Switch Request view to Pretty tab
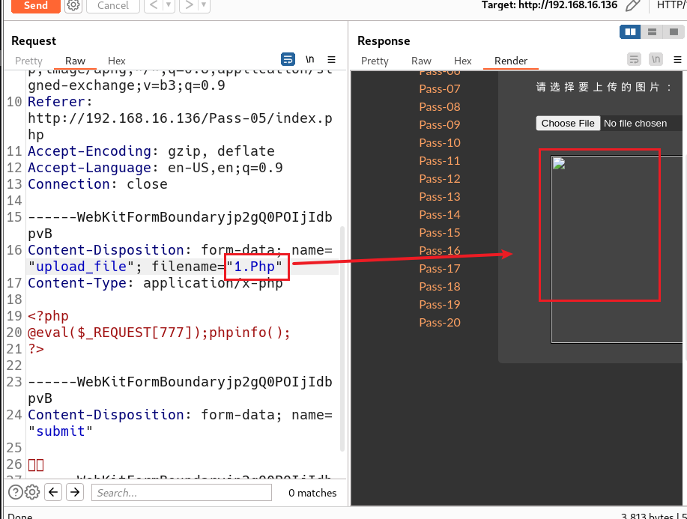Image resolution: width=687 pixels, height=519 pixels. [x=28, y=61]
